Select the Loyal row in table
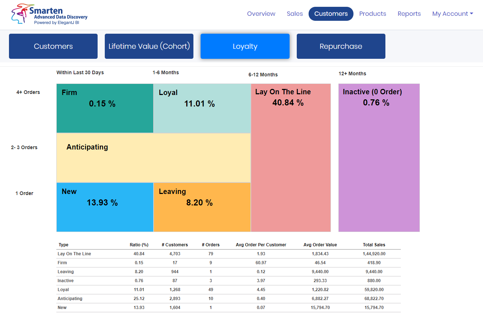This screenshot has width=483, height=318. point(229,290)
